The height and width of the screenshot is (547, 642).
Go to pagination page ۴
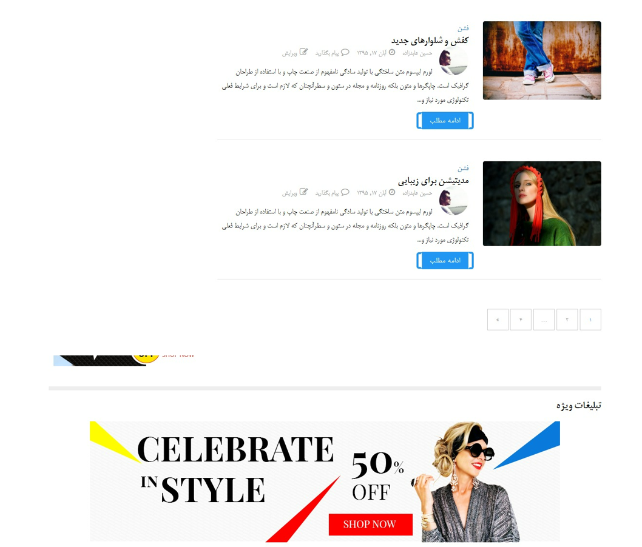pos(521,320)
